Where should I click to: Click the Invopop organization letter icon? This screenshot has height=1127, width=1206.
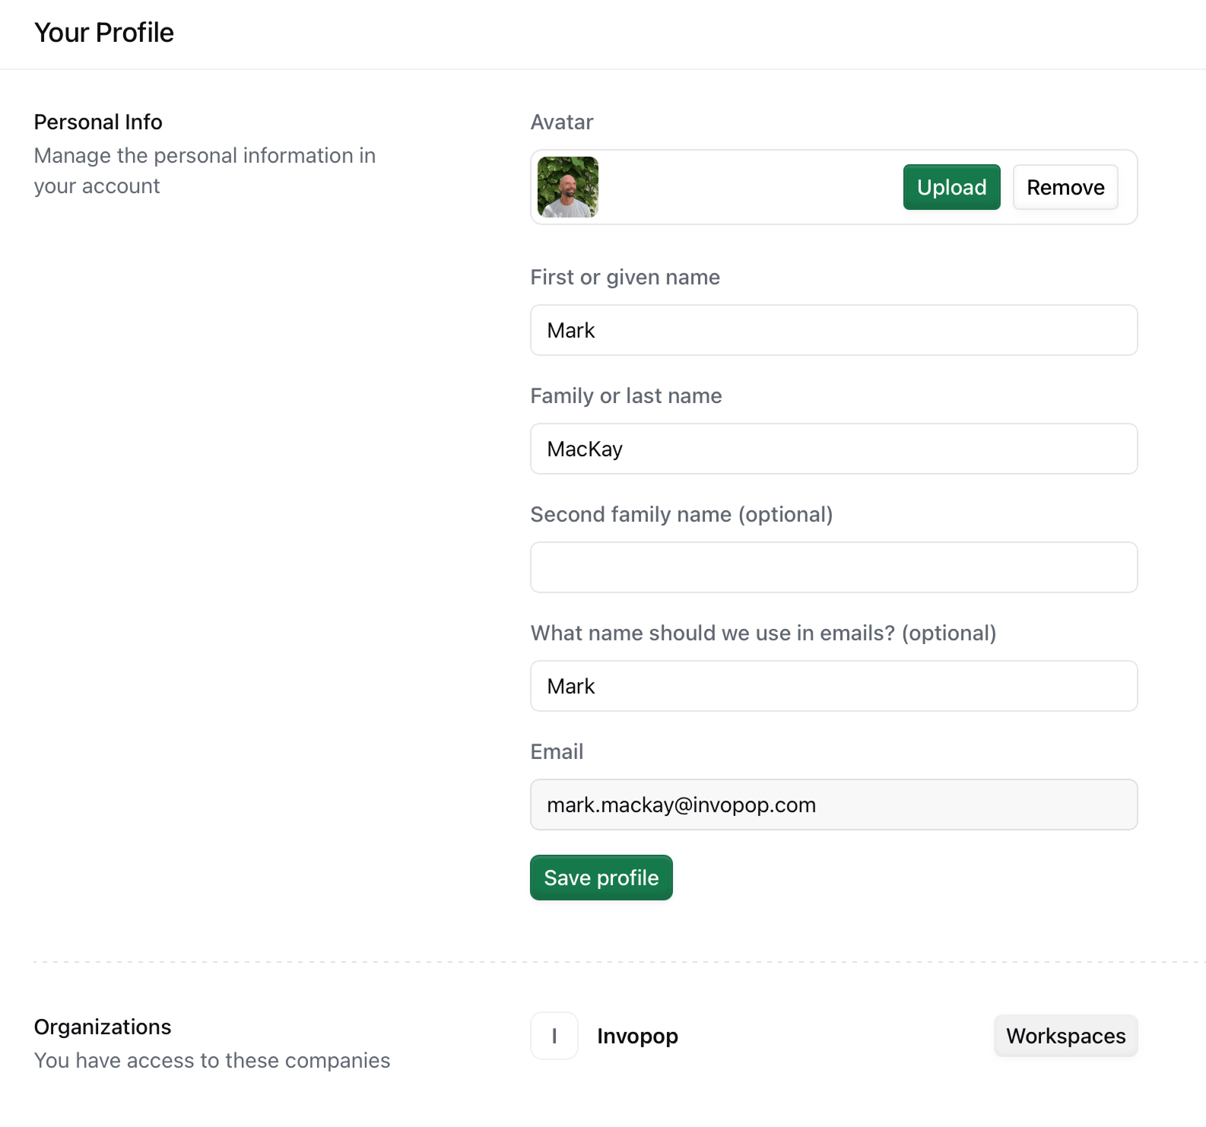pos(554,1036)
